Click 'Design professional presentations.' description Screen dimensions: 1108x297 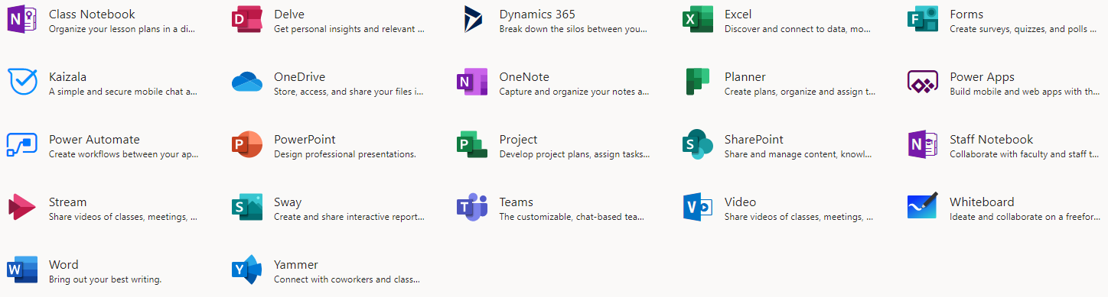tap(345, 154)
